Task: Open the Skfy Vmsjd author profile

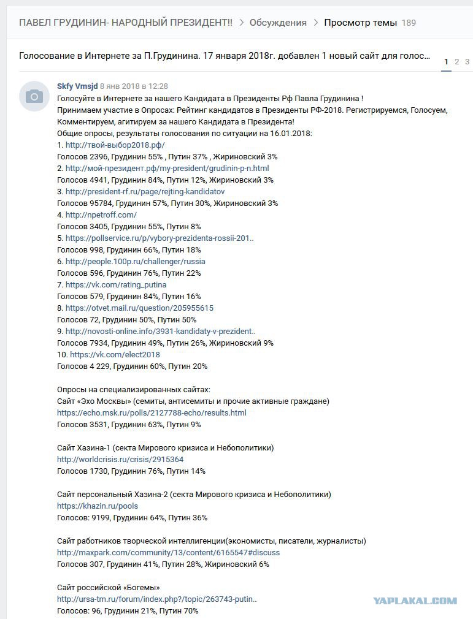Action: 77,86
